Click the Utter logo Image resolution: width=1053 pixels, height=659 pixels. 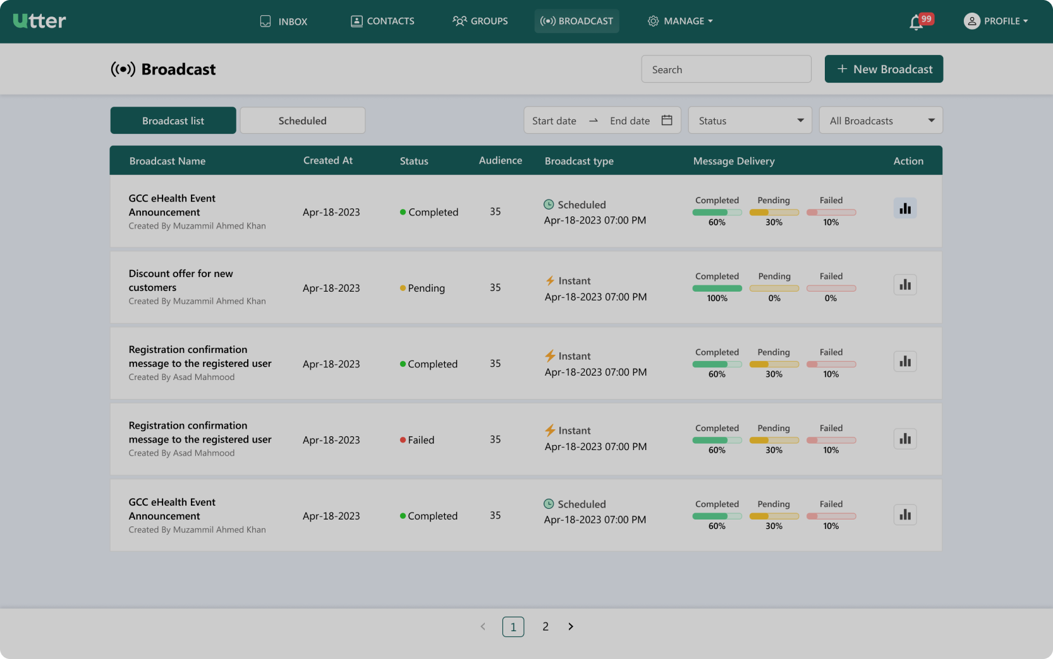pyautogui.click(x=39, y=21)
